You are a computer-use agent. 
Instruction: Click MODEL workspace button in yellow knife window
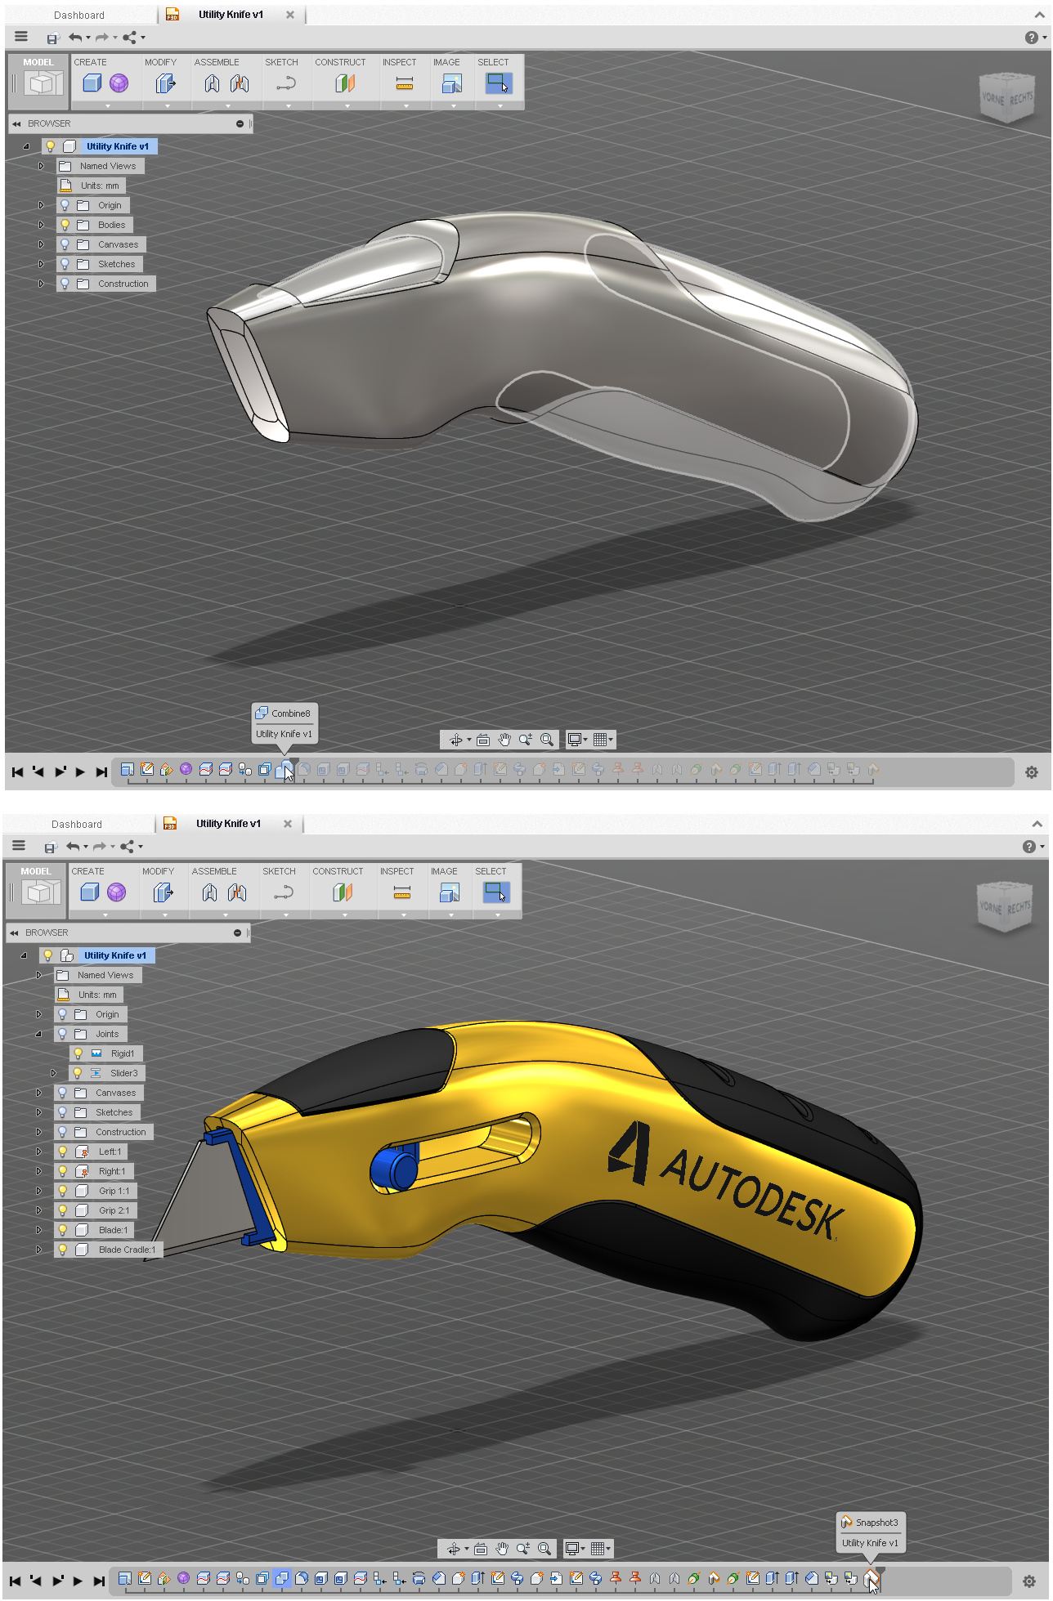[36, 890]
